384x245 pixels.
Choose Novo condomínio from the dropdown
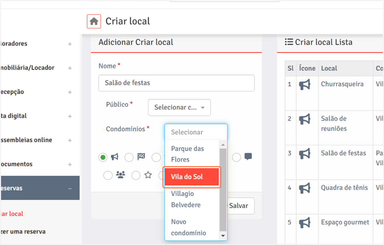(x=192, y=227)
